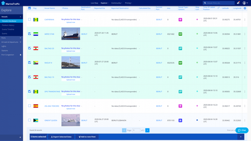Click the Spain flag for ZIG ZAG TERCERO
This screenshot has width=251, height=141.
coord(36,106)
